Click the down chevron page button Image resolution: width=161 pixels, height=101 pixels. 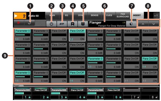pos(154,24)
